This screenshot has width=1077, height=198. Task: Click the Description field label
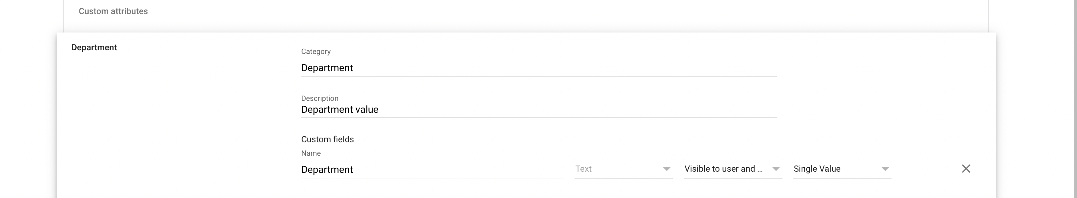319,98
